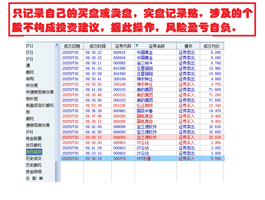
Task: Select 国电南自 row at 09:47:06
Action: [x=142, y=116]
